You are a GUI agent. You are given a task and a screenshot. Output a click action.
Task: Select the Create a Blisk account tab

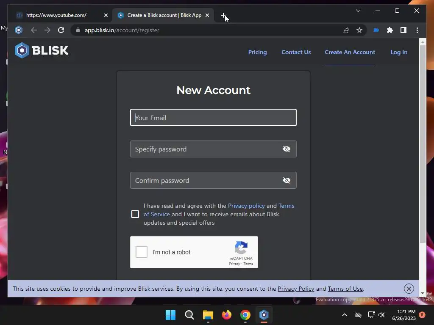(x=163, y=15)
